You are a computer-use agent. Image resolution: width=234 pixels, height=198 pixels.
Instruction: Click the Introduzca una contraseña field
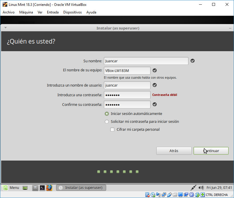pyautogui.click(x=127, y=95)
